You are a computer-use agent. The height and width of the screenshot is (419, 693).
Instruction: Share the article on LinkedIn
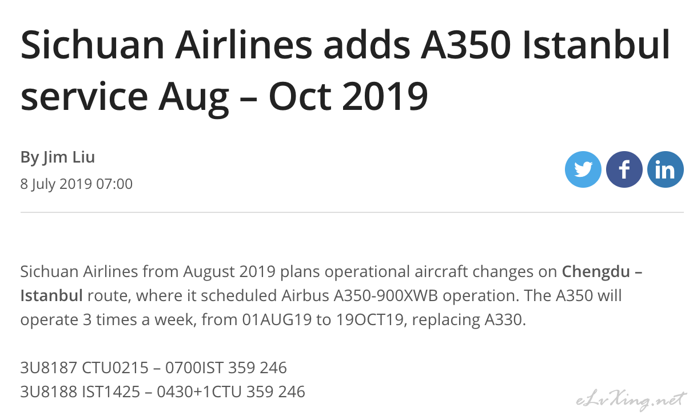click(665, 169)
